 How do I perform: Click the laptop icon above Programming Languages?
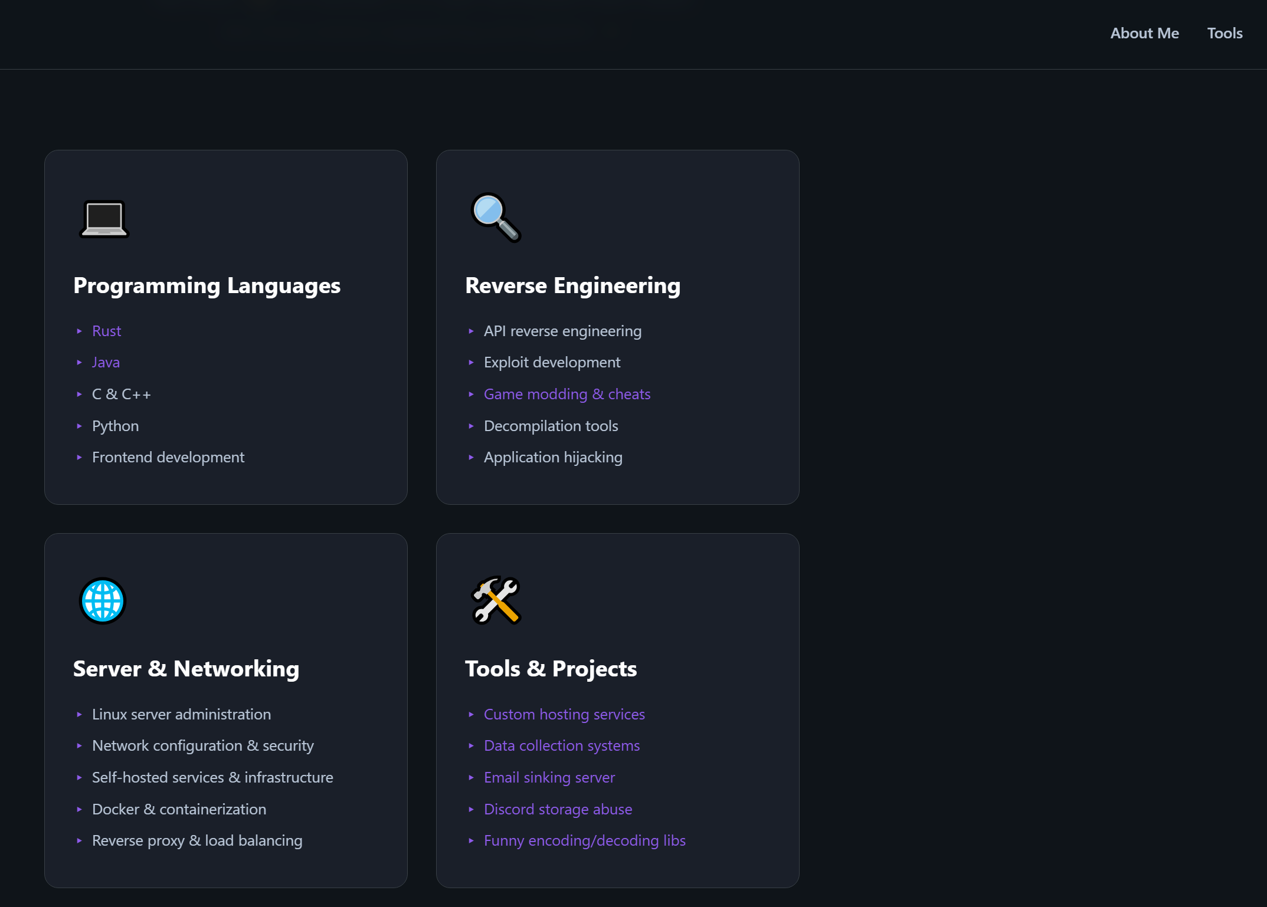[104, 219]
